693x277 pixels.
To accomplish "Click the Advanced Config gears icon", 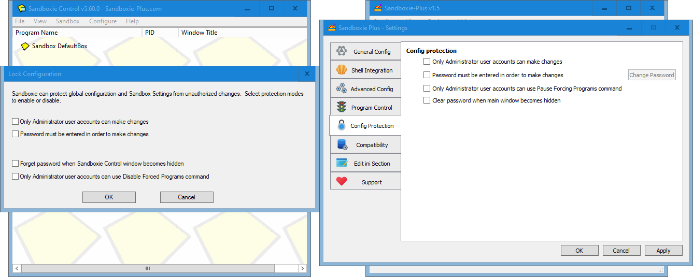I will point(341,89).
